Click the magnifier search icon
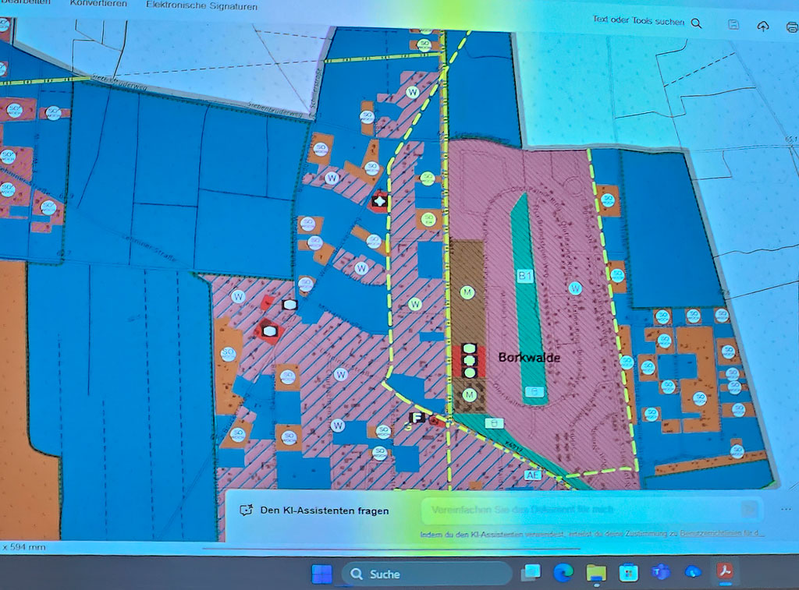The width and height of the screenshot is (799, 590). (x=696, y=23)
